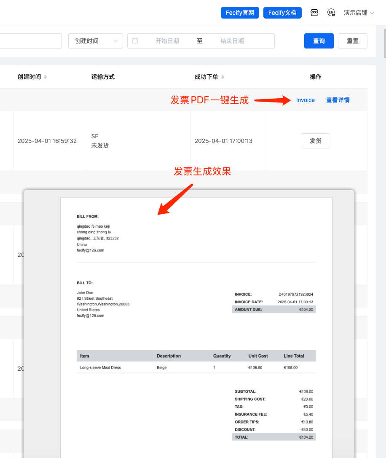Click the 操作 column header
This screenshot has width=386, height=458.
tap(315, 77)
